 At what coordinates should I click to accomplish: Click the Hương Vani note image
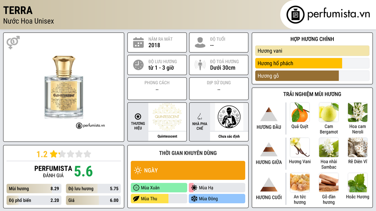click(x=300, y=148)
